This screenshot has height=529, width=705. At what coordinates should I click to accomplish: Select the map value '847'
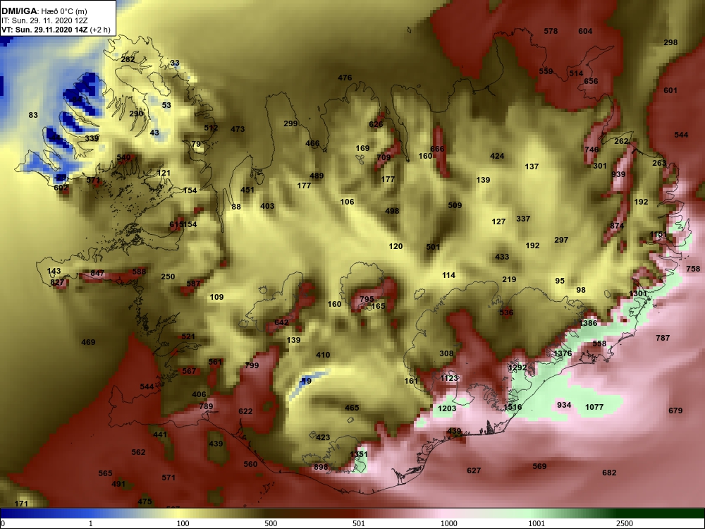(97, 273)
